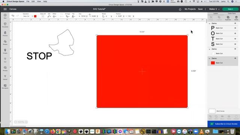The image size is (240, 135).
Task: Click the Blank Canvas white swatch
Action: coord(212,111)
